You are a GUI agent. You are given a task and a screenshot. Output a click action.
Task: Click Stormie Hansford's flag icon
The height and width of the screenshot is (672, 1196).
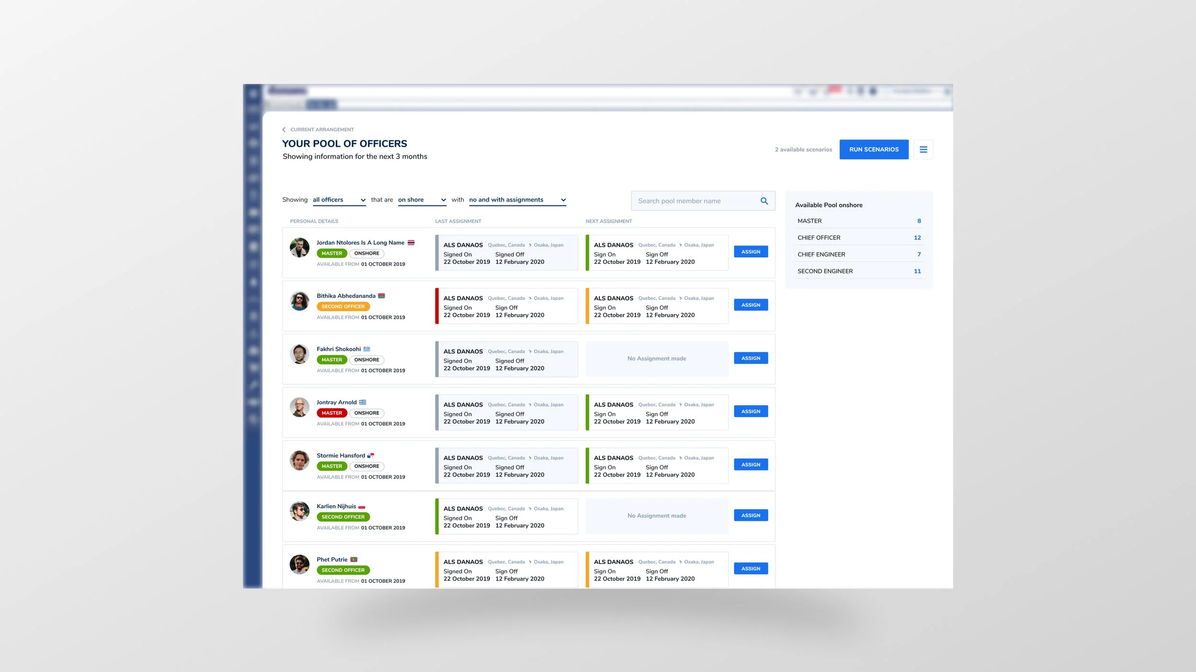pos(370,455)
